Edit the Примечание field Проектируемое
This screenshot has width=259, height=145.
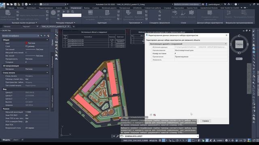click(x=201, y=56)
